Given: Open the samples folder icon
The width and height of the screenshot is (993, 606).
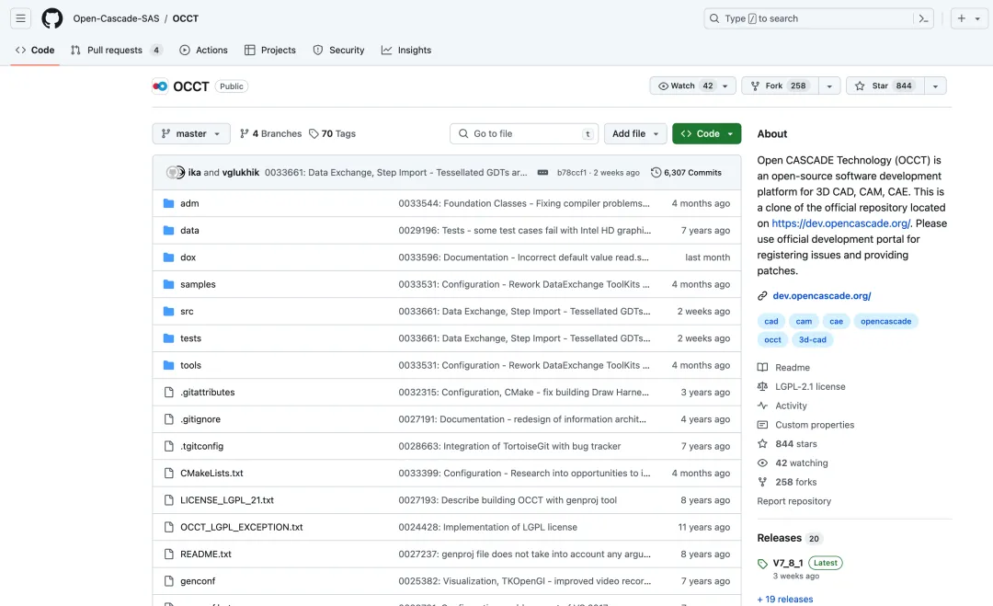Looking at the screenshot, I should 168,284.
